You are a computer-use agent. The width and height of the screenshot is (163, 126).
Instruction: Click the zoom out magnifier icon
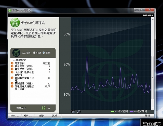pyautogui.click(x=79, y=111)
